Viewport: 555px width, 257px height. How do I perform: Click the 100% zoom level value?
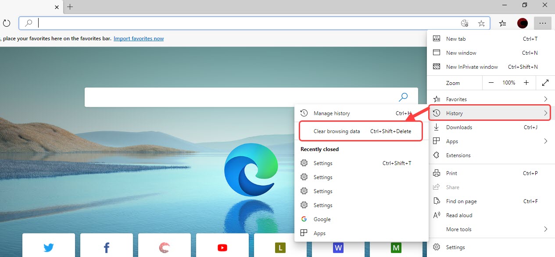coord(509,83)
